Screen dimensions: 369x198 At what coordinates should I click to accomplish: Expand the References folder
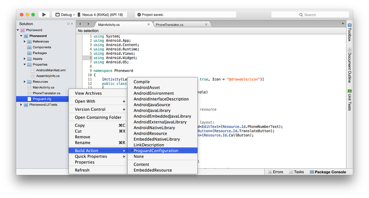click(x=24, y=41)
